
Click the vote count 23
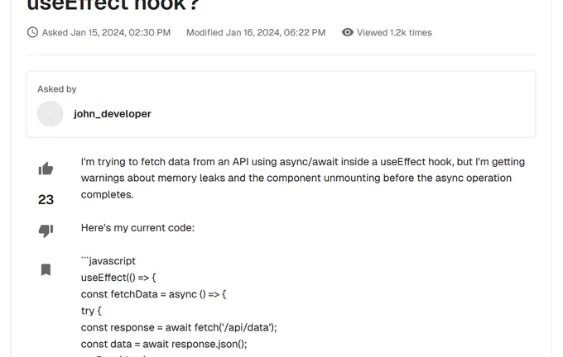coord(46,200)
